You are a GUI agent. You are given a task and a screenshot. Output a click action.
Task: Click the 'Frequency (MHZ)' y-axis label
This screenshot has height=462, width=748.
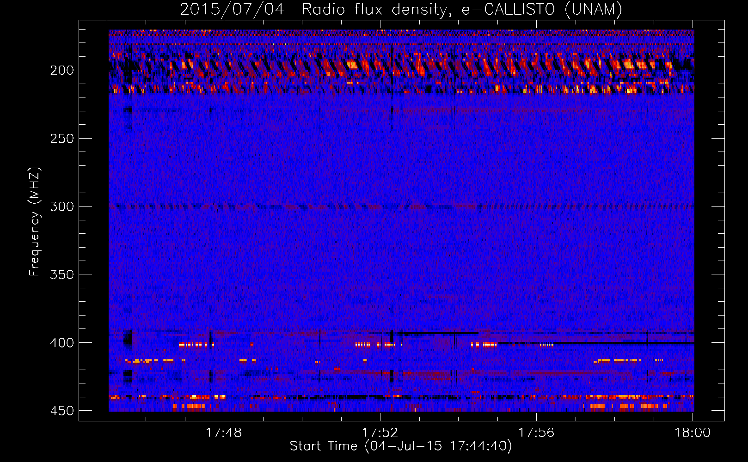coord(35,222)
